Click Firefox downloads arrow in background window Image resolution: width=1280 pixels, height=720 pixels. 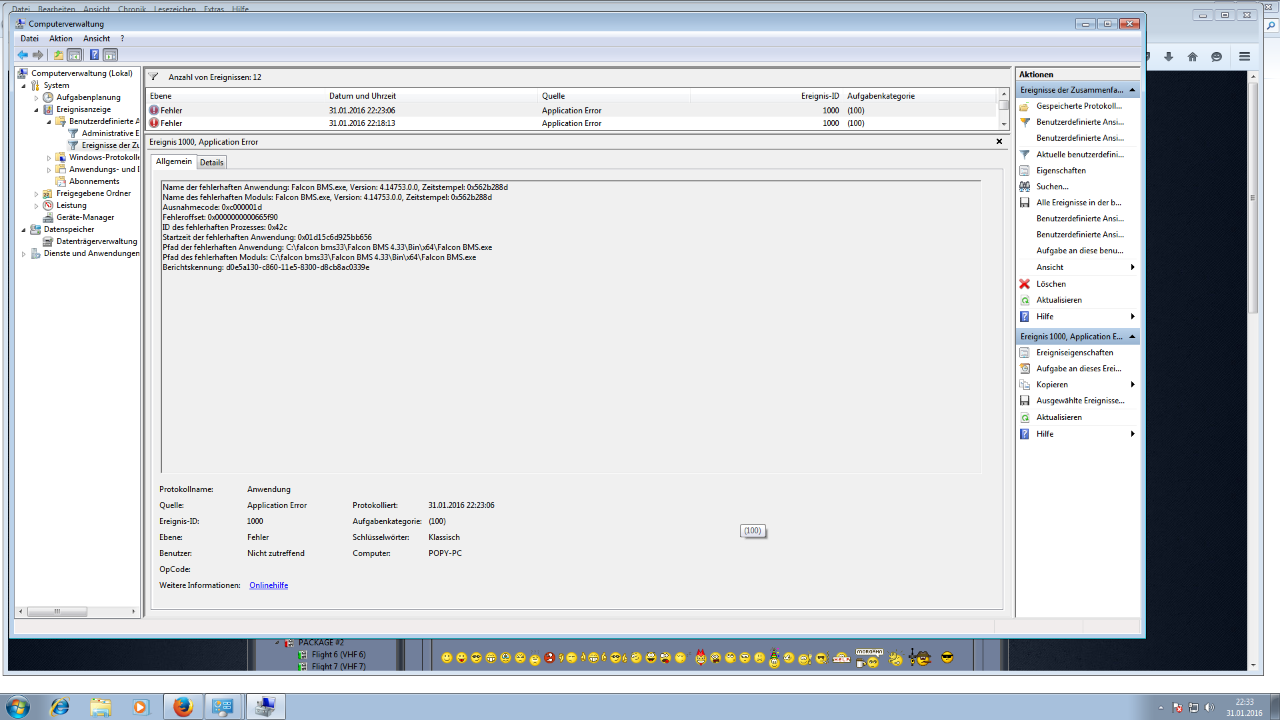(1169, 57)
